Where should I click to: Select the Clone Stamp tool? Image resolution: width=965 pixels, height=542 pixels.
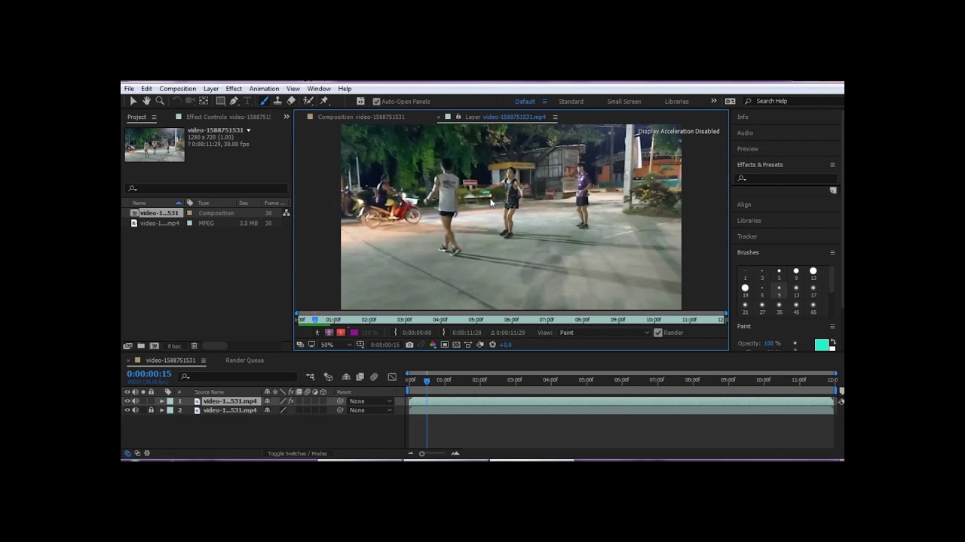point(277,101)
